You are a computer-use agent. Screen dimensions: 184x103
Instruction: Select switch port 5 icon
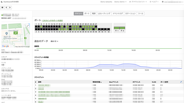41,26
